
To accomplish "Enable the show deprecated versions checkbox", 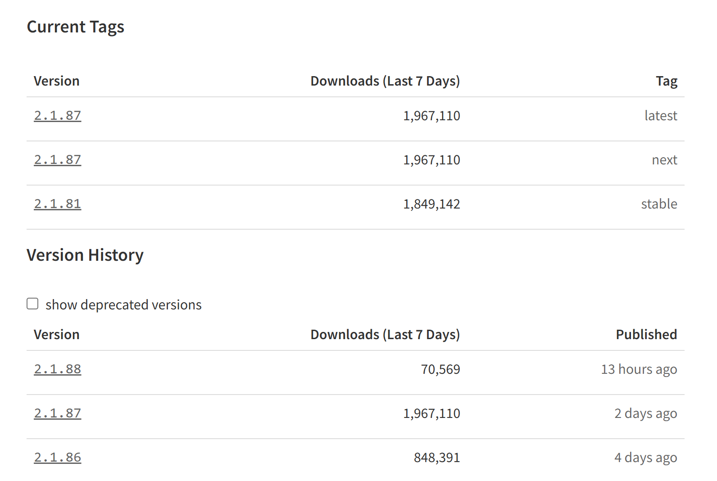I will pos(32,304).
